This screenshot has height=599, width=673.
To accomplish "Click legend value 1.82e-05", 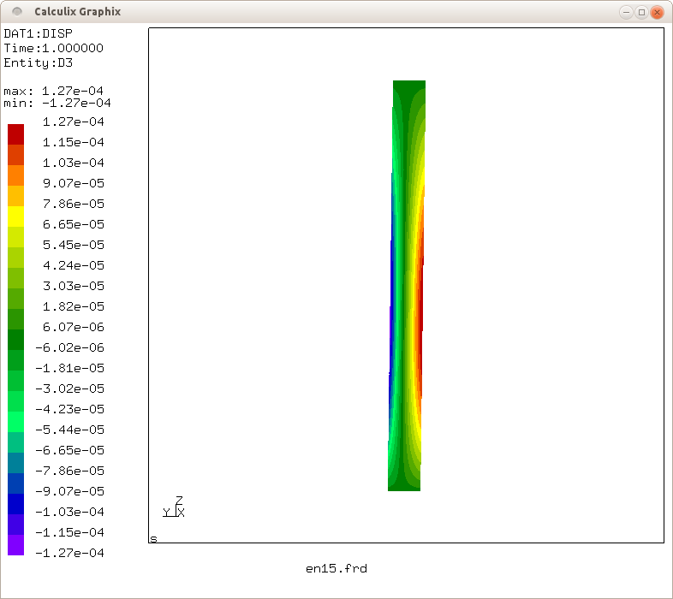I will (74, 306).
